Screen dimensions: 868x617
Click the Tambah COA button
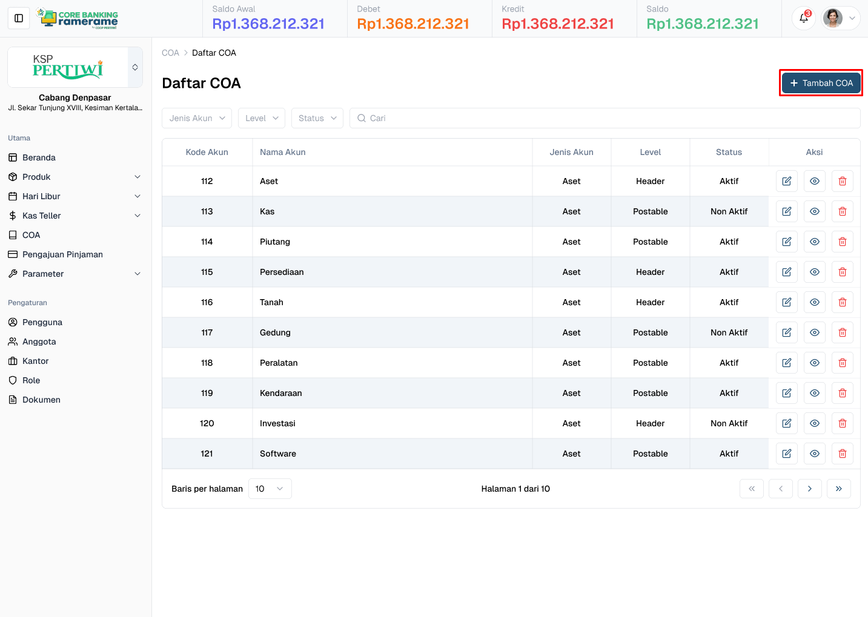coord(821,82)
